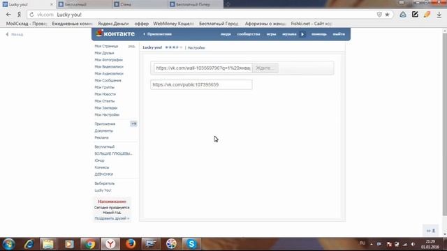The image size is (447, 251).
Task: Click 'ред.' next to Моя Страница
Action: (x=131, y=46)
